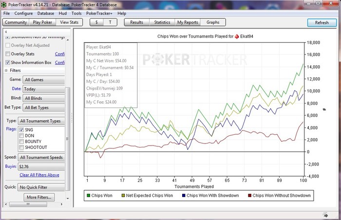Enable the Overlay Stats checkbox

8,54
